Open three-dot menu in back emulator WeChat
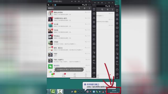The image size is (168, 94). [x=112, y=10]
